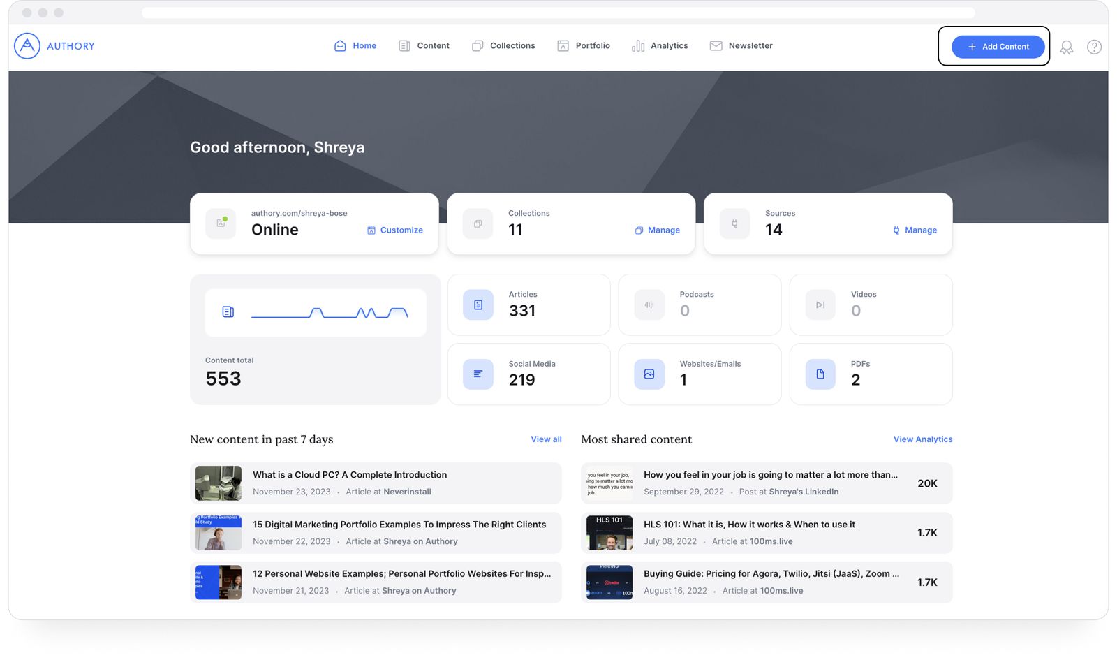Click the help question mark icon

point(1094,47)
